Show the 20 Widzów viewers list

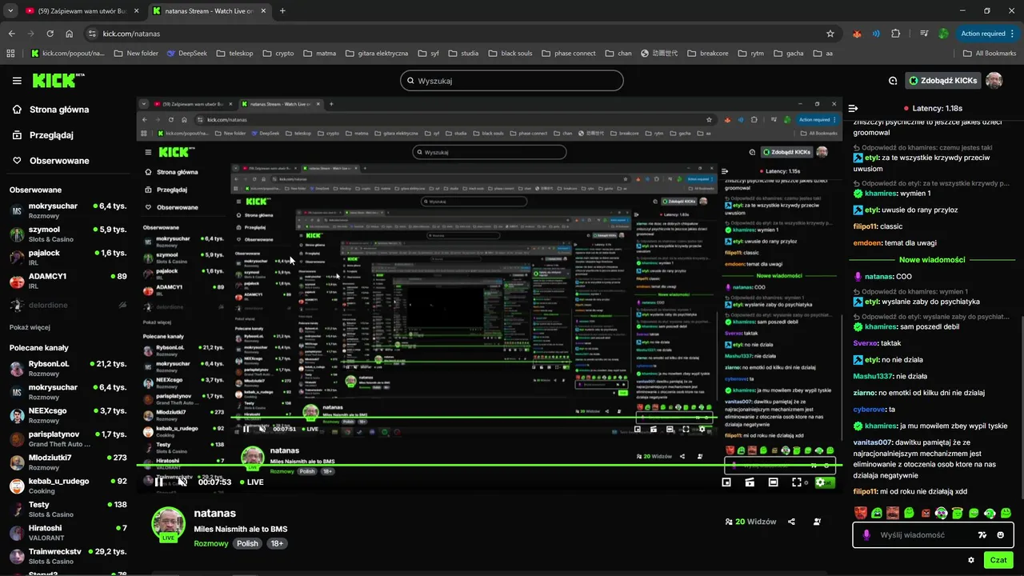coord(750,522)
